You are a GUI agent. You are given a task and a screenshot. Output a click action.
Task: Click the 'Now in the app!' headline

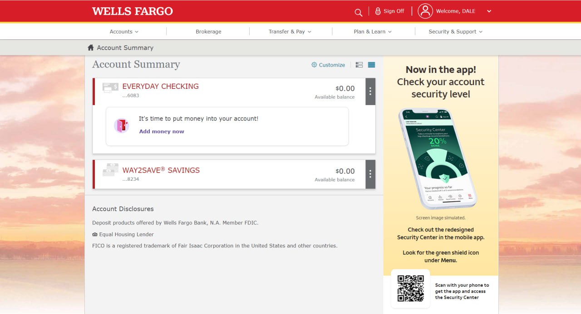point(441,70)
